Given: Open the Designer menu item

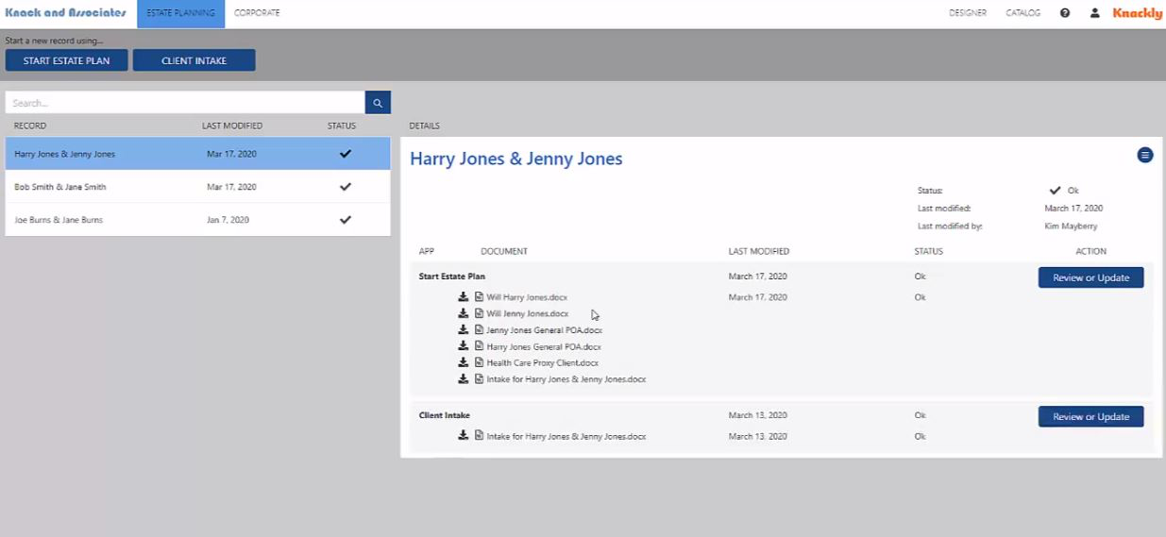Looking at the screenshot, I should [x=968, y=13].
